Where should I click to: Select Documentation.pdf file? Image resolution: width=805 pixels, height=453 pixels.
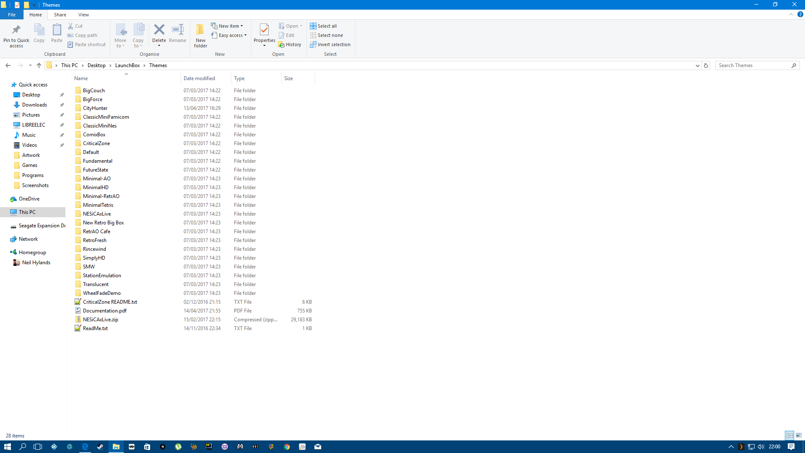(105, 311)
